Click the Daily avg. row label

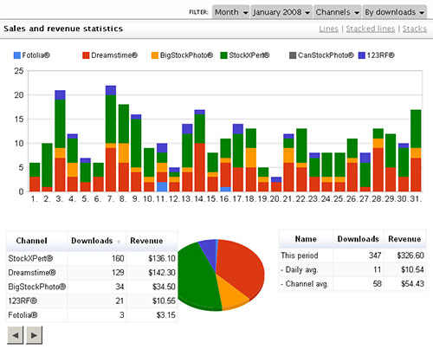pos(300,269)
